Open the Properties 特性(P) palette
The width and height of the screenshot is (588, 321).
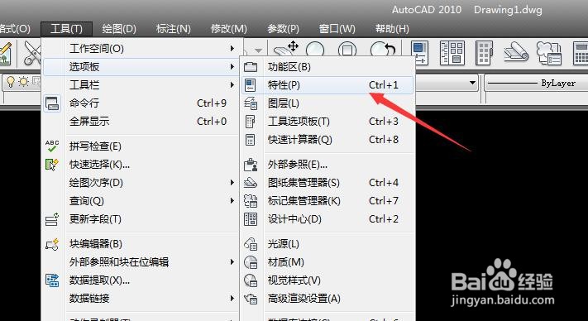[327, 85]
